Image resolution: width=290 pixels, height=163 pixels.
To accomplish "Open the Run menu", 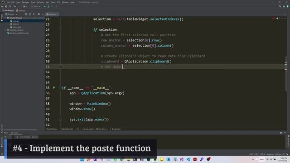I will [47, 2].
